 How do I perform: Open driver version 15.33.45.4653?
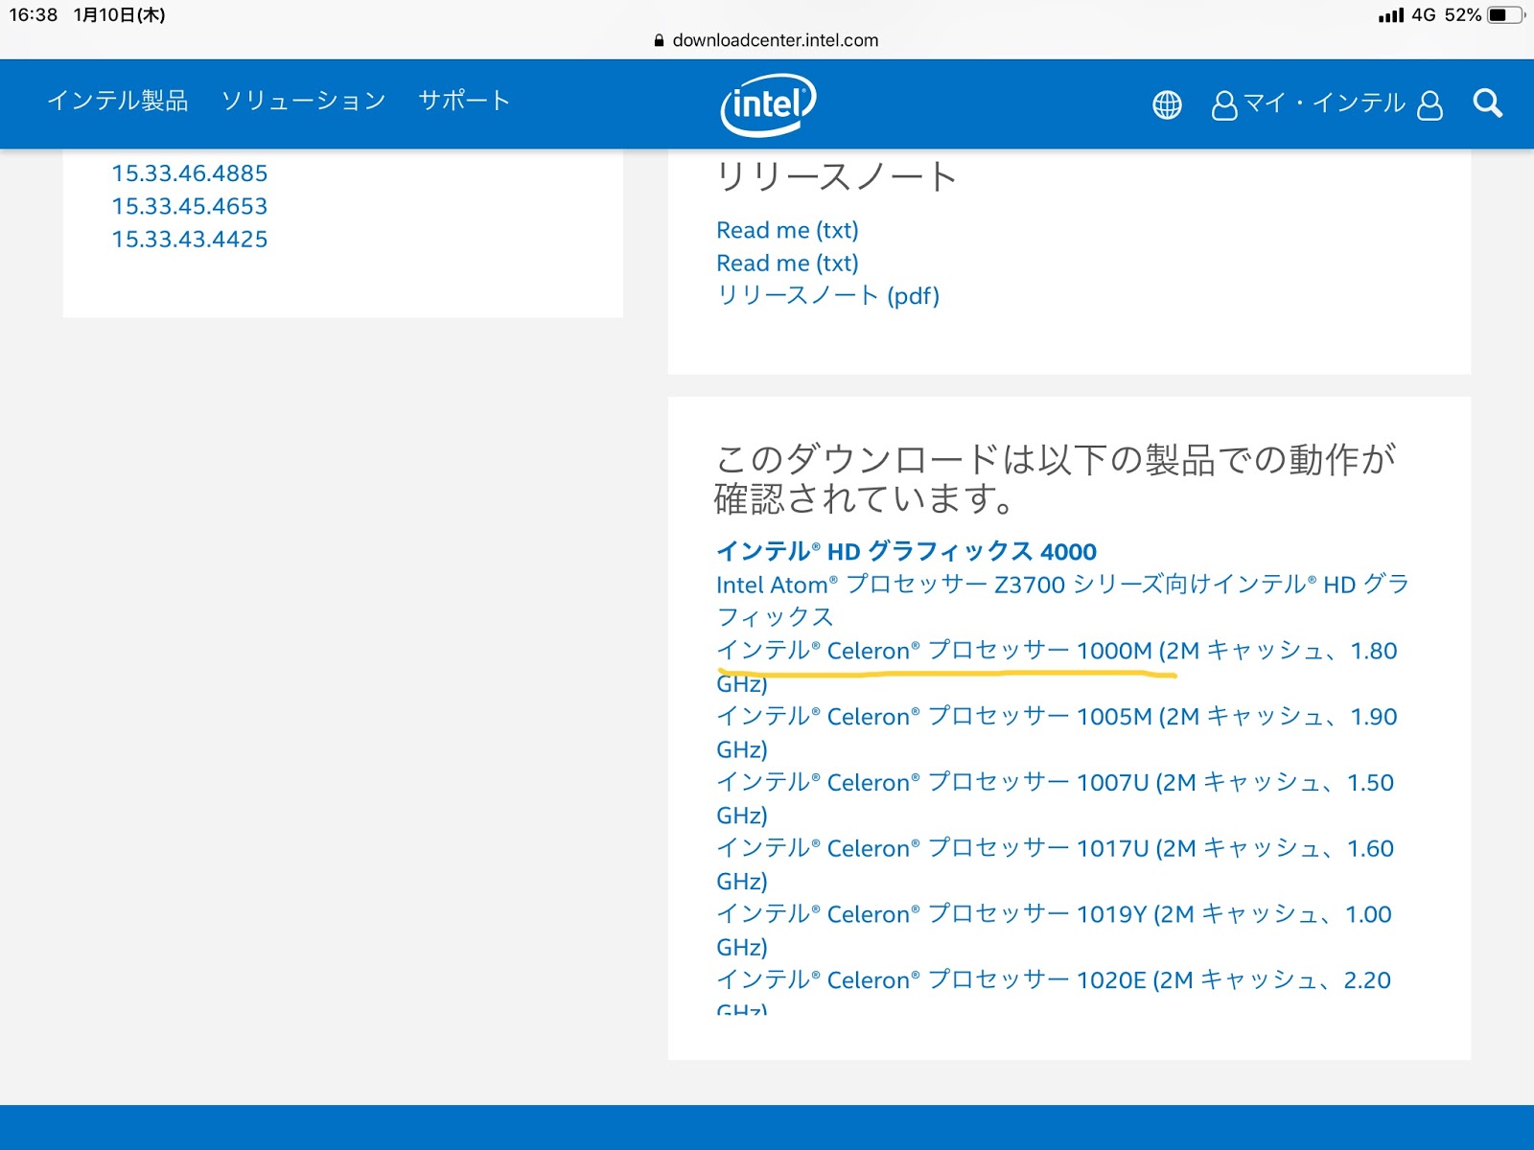pyautogui.click(x=190, y=206)
